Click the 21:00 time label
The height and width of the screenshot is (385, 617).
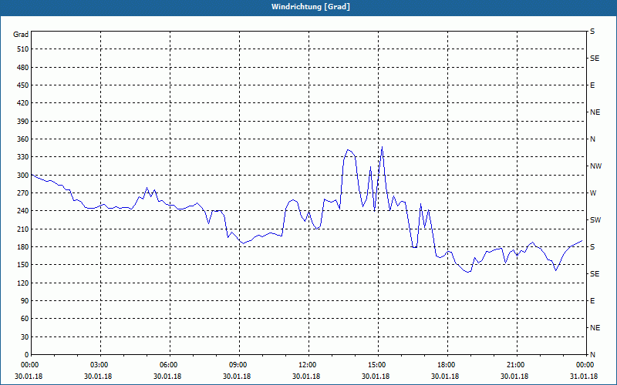[x=517, y=365]
